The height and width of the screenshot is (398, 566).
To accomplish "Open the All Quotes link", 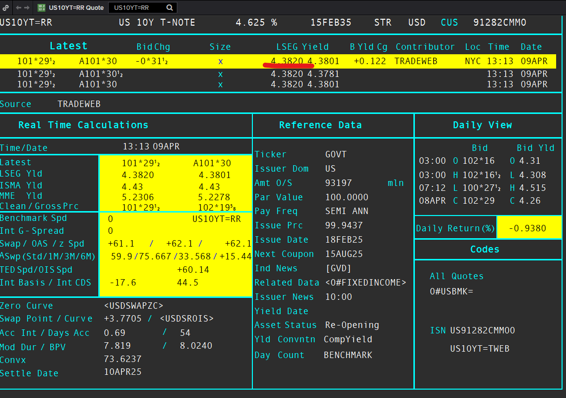I will [x=456, y=276].
